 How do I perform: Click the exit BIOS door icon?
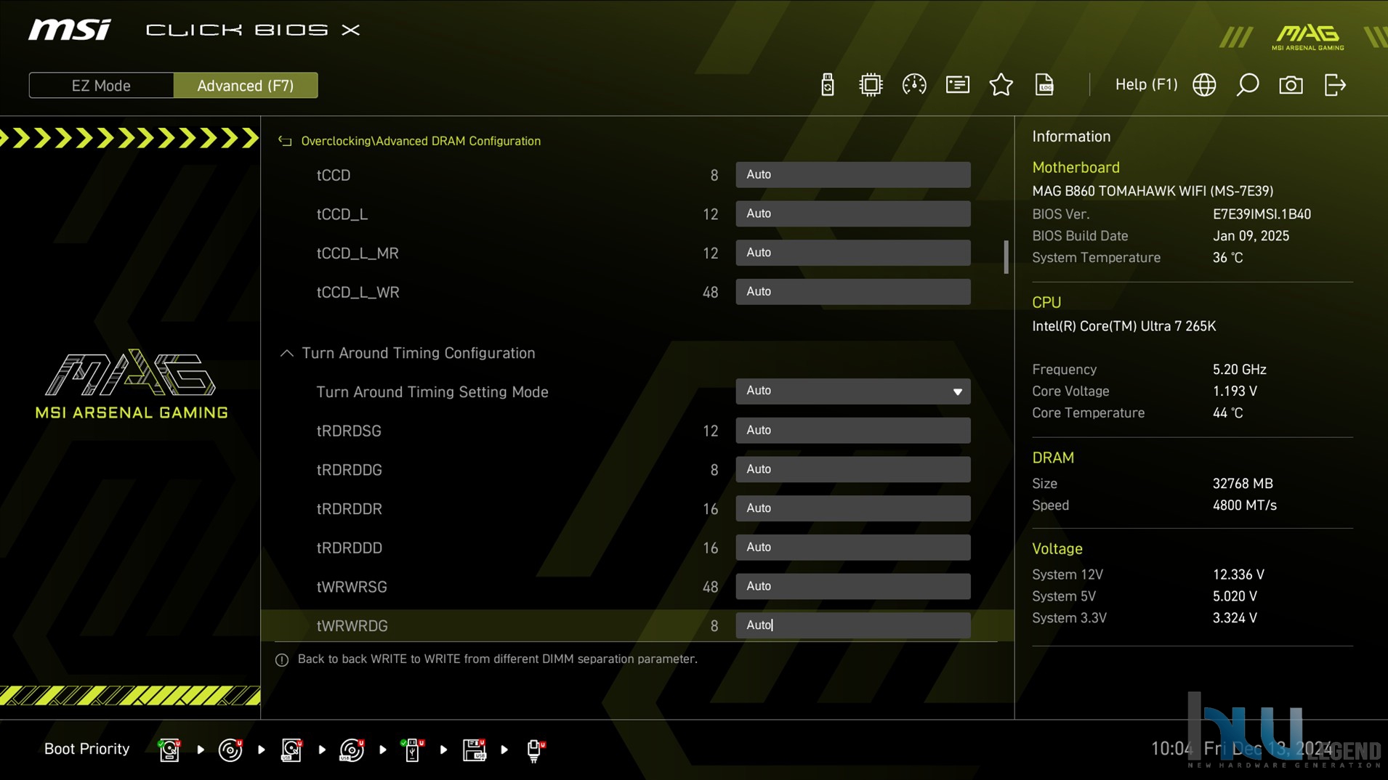click(x=1335, y=85)
